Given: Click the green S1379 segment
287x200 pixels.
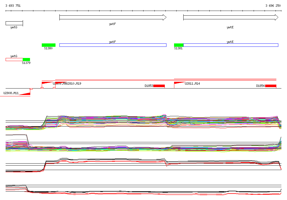Looking at the screenshot, I should click(26, 59).
